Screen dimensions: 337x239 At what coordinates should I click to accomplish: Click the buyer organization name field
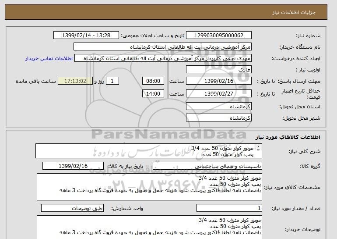[162, 47]
